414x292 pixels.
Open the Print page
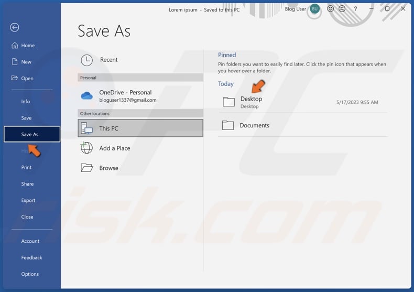pyautogui.click(x=32, y=167)
